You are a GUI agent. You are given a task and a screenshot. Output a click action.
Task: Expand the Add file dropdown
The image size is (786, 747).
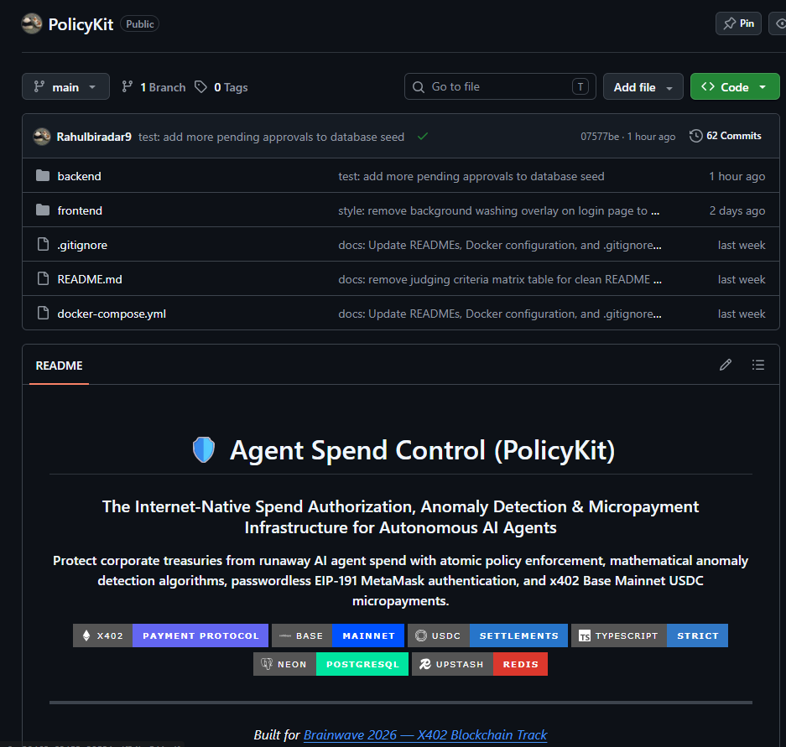pyautogui.click(x=643, y=86)
